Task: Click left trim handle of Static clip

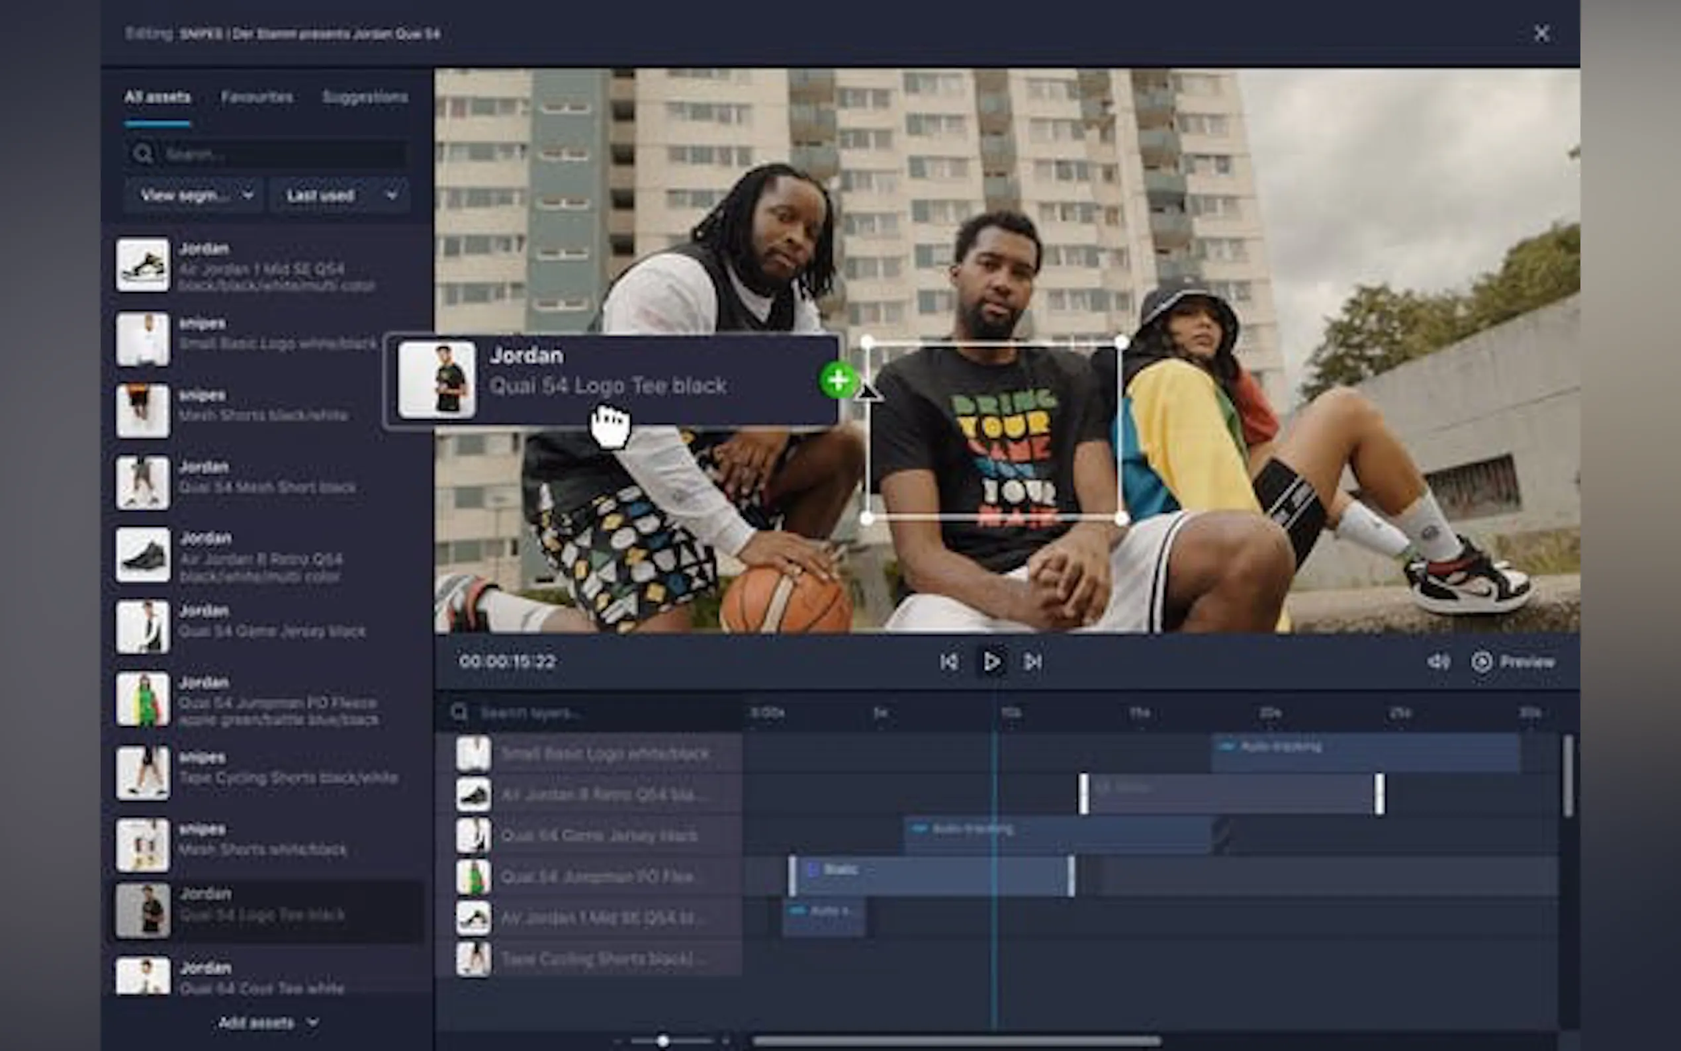Action: pyautogui.click(x=792, y=876)
